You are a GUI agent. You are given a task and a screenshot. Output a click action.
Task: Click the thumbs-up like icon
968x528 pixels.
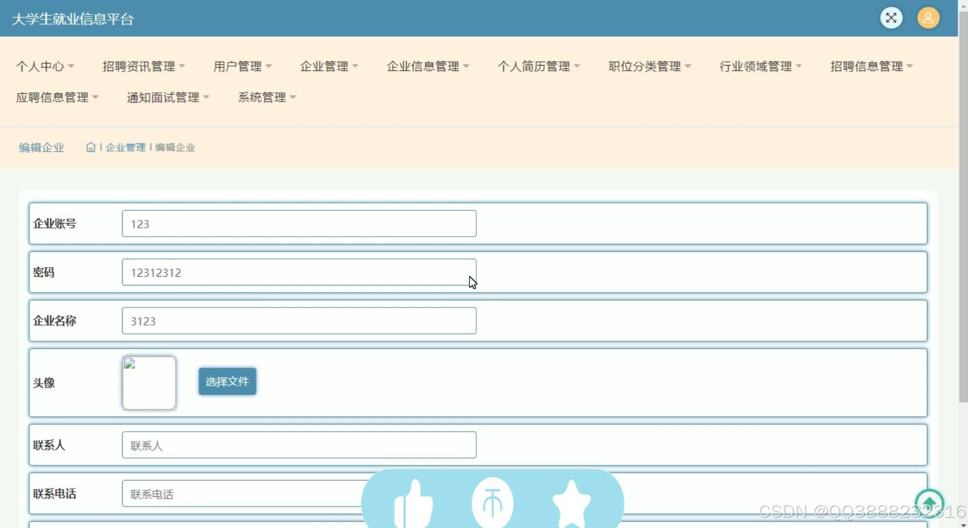414,504
